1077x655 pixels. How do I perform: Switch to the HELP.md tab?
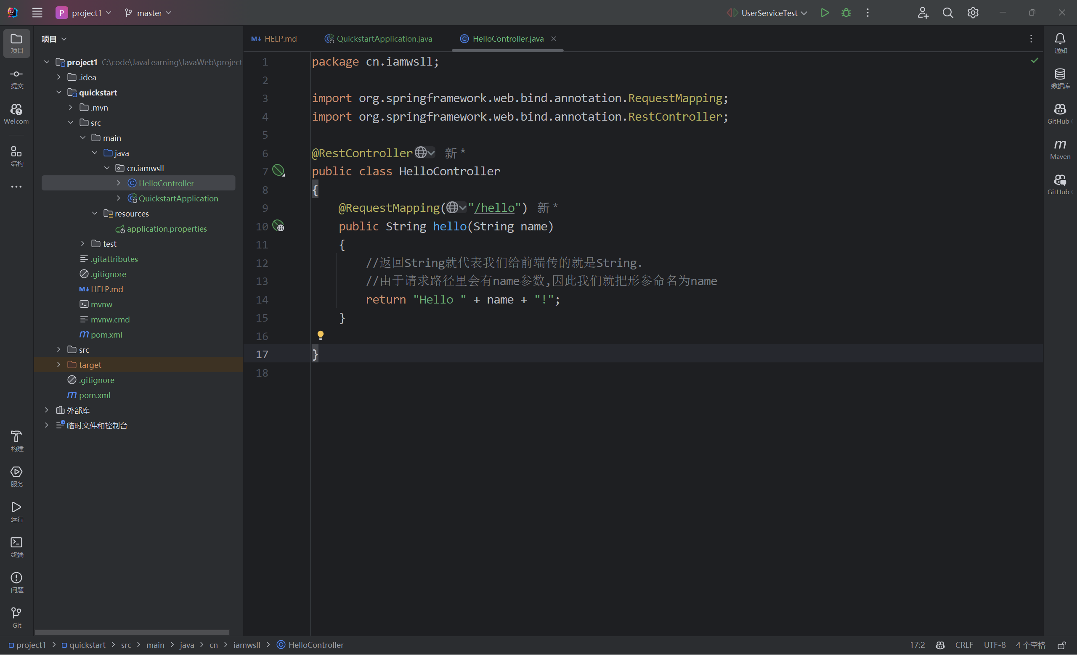pyautogui.click(x=280, y=39)
